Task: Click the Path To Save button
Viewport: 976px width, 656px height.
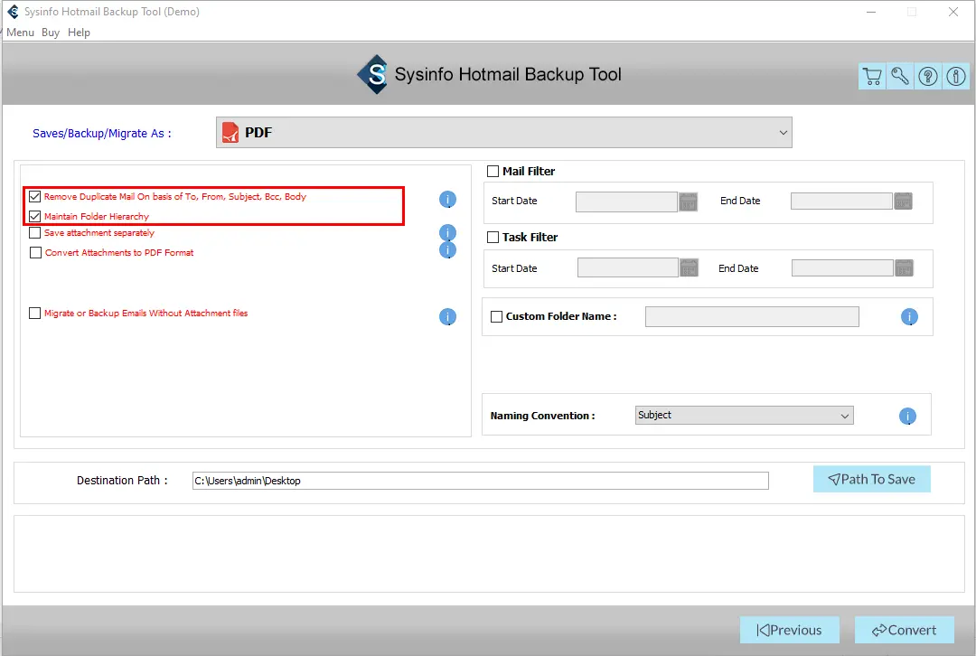Action: (x=871, y=479)
